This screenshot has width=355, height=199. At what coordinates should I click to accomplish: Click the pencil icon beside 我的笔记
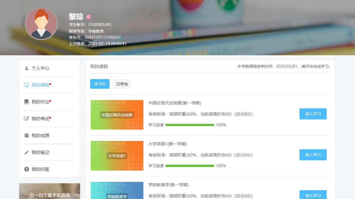[27, 153]
